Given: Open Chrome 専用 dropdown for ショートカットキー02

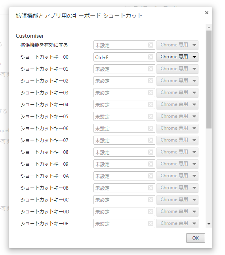Looking at the screenshot, I should (x=177, y=81).
